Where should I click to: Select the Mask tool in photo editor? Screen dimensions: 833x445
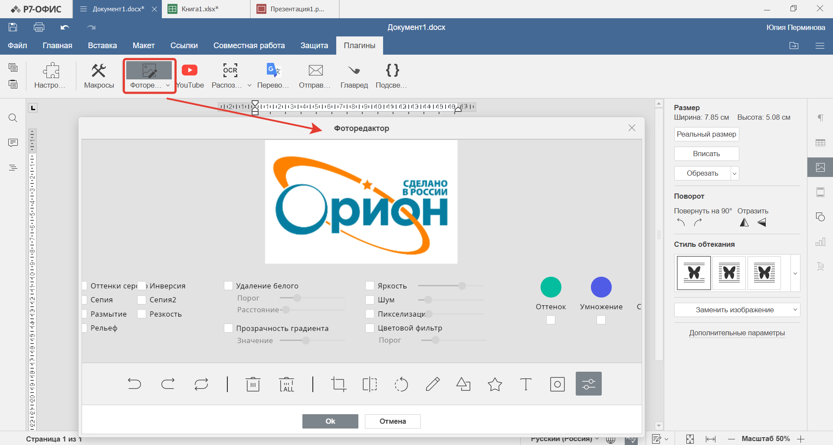(558, 384)
